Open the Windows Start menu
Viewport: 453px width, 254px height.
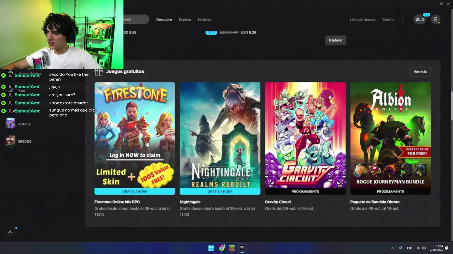point(211,248)
